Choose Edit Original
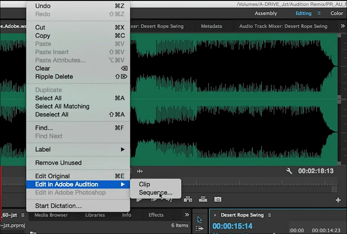This screenshot has width=347, height=234. [78, 176]
